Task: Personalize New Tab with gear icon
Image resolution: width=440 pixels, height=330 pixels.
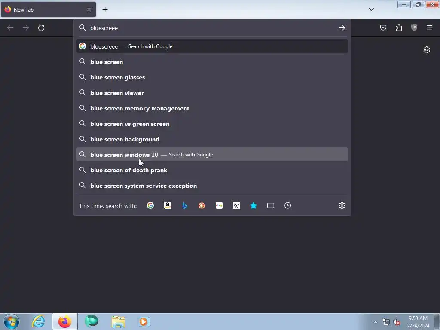Action: [x=427, y=50]
